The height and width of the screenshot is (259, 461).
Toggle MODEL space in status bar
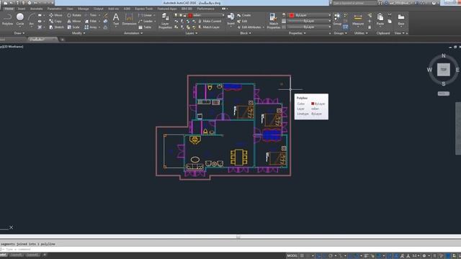click(x=292, y=256)
